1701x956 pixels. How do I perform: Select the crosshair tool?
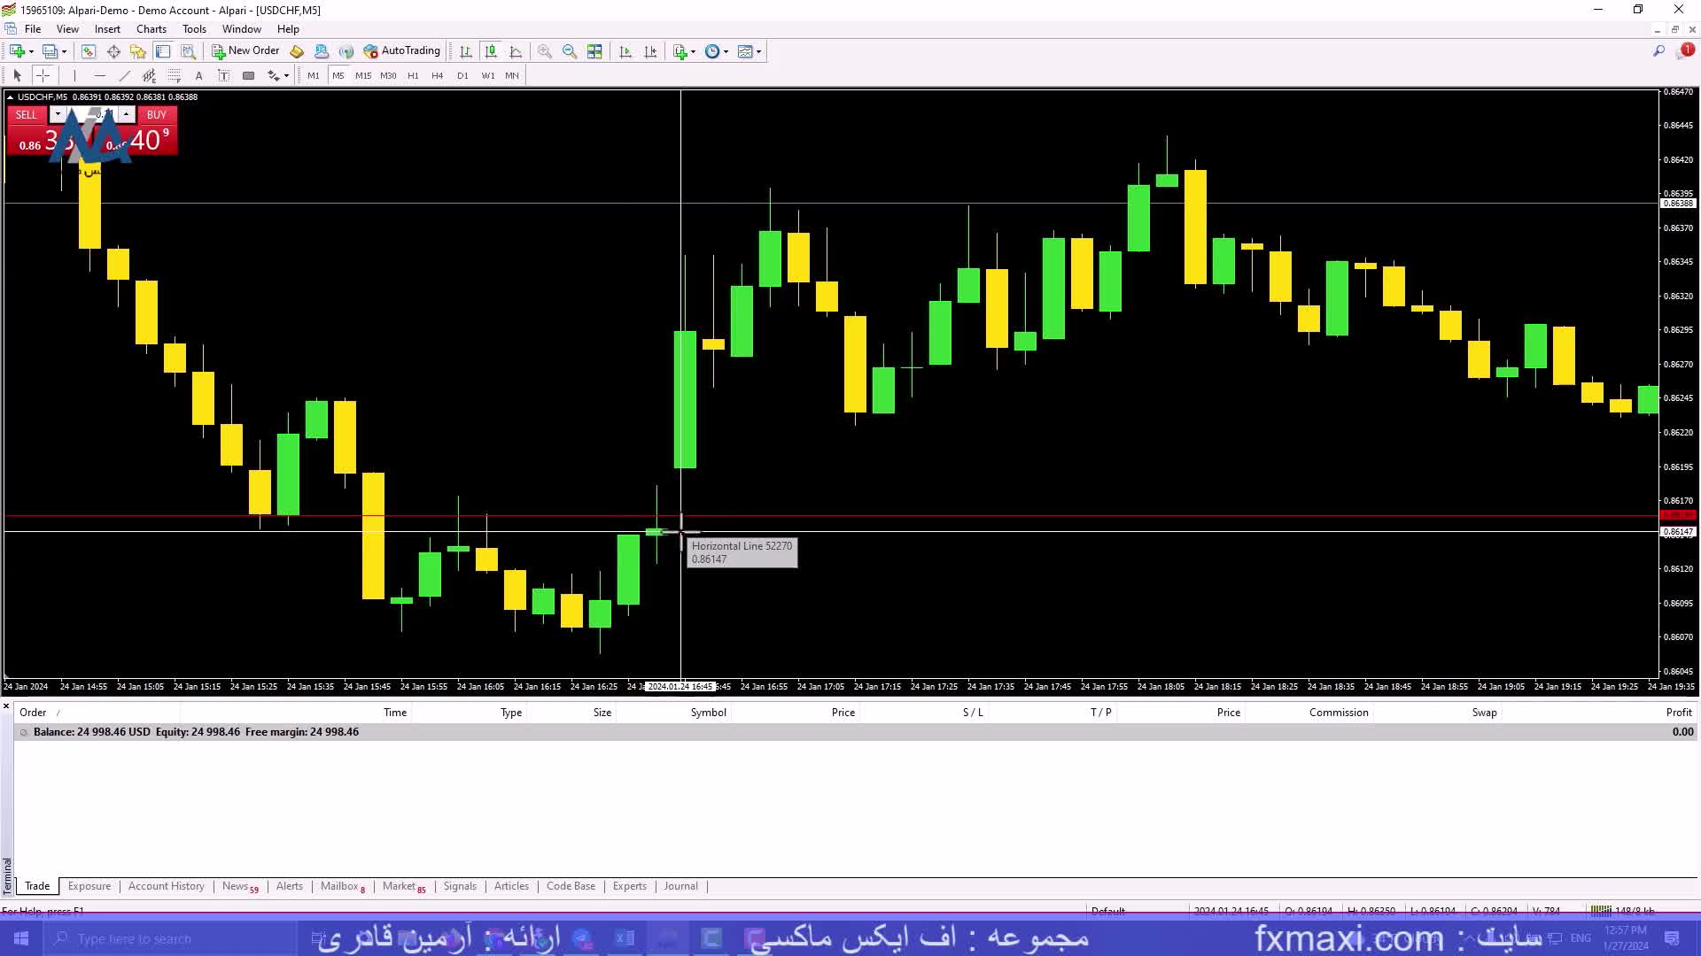[x=43, y=75]
